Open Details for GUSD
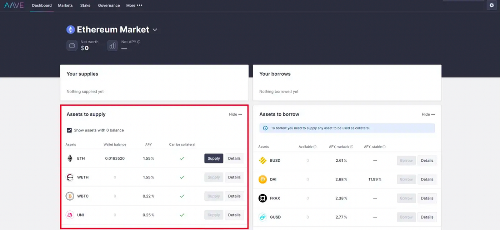Screen dimensions: 500x230 pyautogui.click(x=427, y=217)
